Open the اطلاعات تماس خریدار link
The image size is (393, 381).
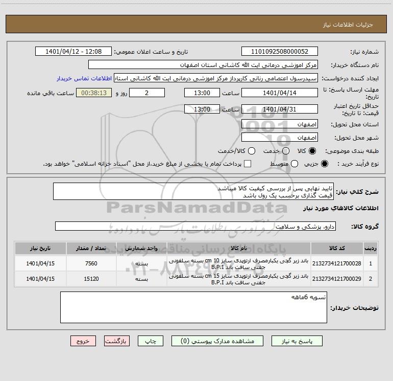[x=84, y=78]
